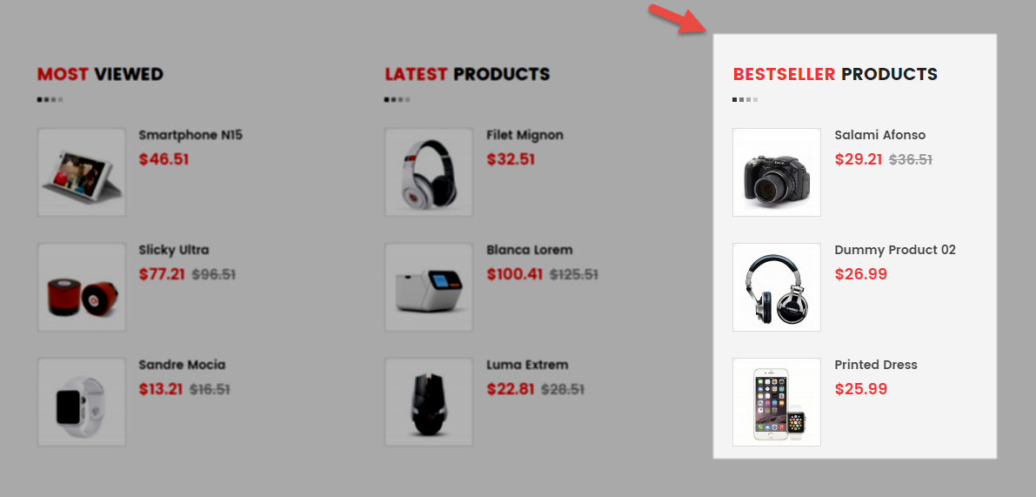Open the Smartphone N15 product image
This screenshot has height=497, width=1036.
(81, 171)
